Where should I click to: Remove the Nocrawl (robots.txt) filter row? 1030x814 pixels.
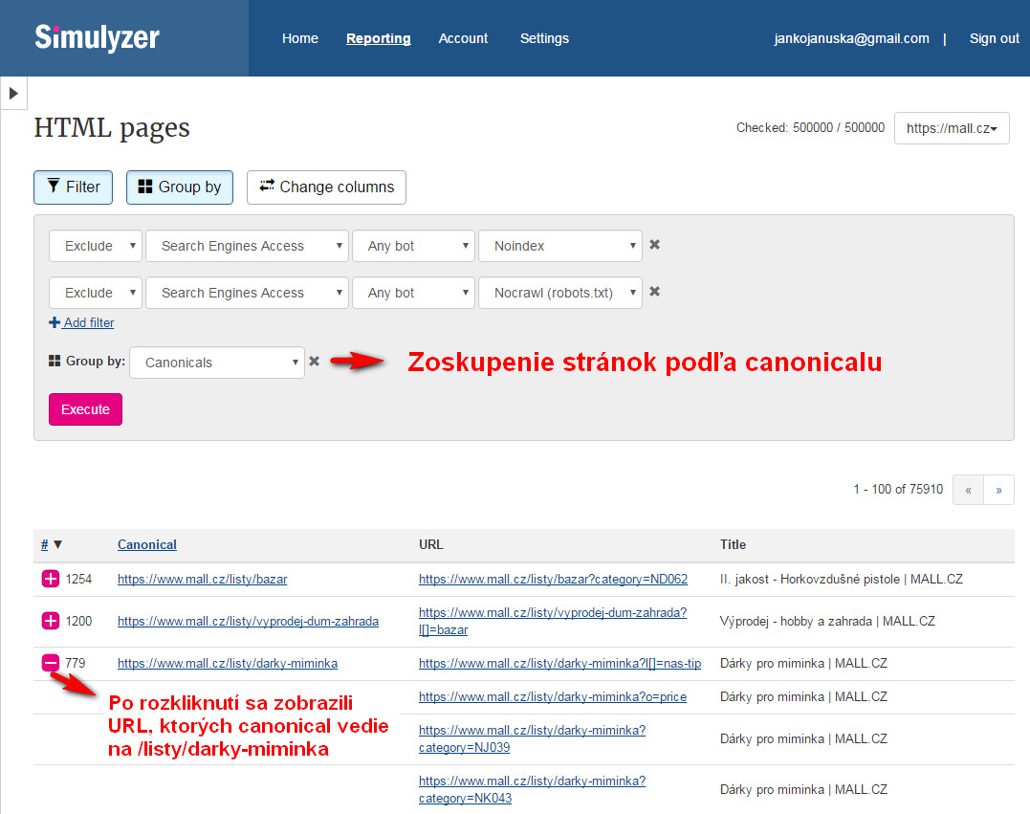pos(654,291)
